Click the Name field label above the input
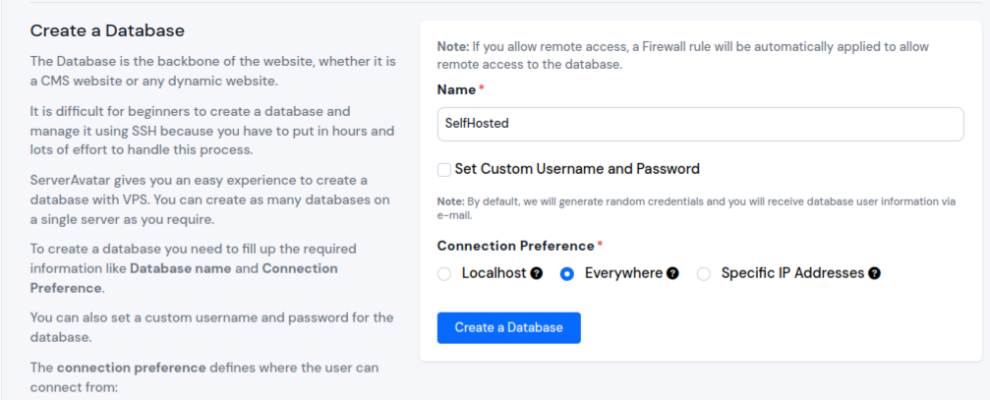The image size is (990, 400). coord(456,89)
